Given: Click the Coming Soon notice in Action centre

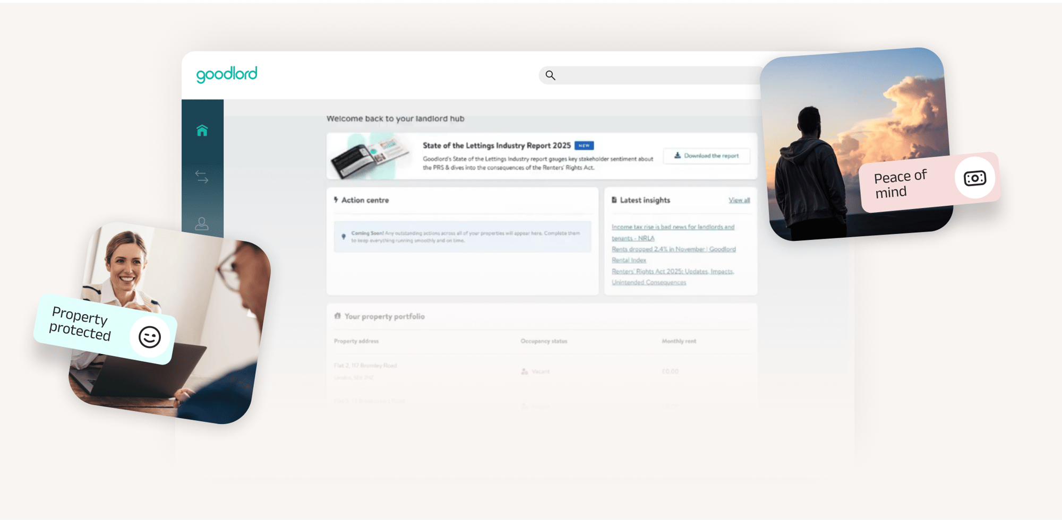Looking at the screenshot, I should click(x=462, y=237).
